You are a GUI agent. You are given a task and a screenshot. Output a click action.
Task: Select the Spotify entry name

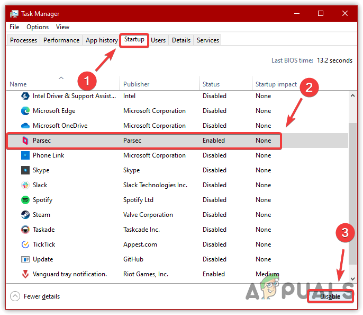pos(42,200)
